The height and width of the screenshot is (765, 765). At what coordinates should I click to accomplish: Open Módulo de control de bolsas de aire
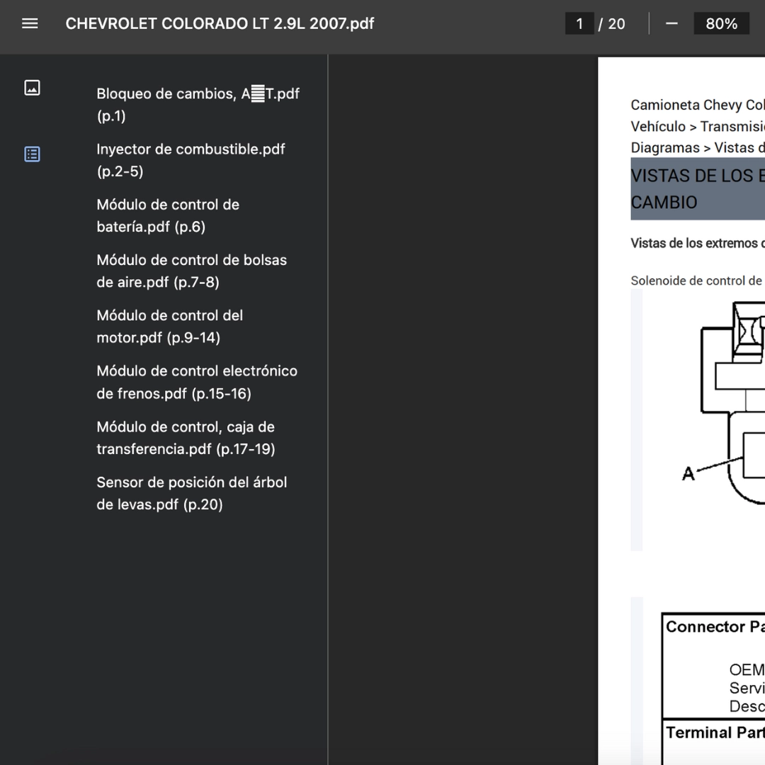click(x=191, y=271)
